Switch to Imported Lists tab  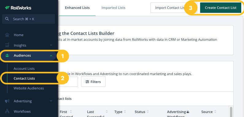click(114, 8)
